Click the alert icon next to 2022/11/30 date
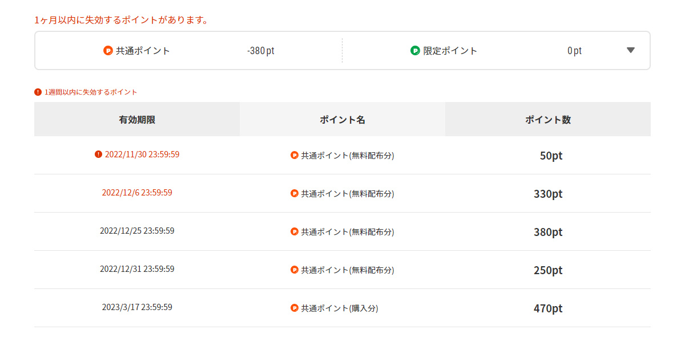The height and width of the screenshot is (342, 685). click(98, 154)
